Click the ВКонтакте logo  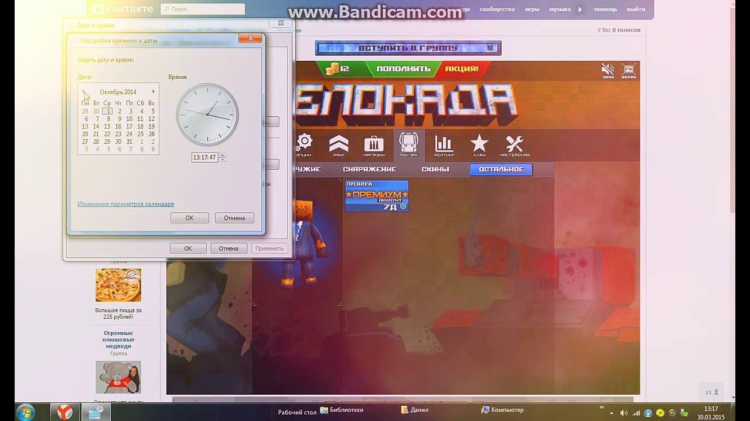[x=122, y=9]
